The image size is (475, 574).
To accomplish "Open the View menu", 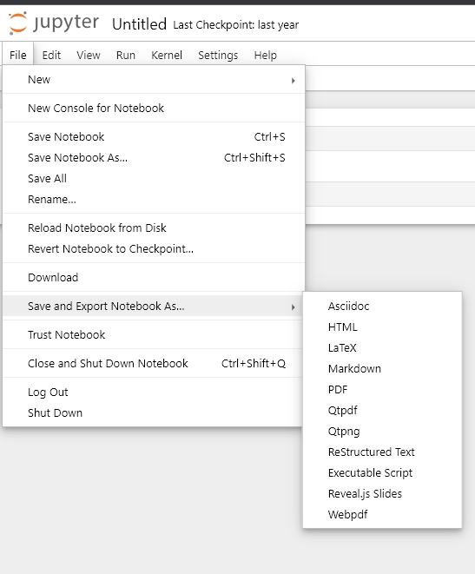I will (89, 55).
